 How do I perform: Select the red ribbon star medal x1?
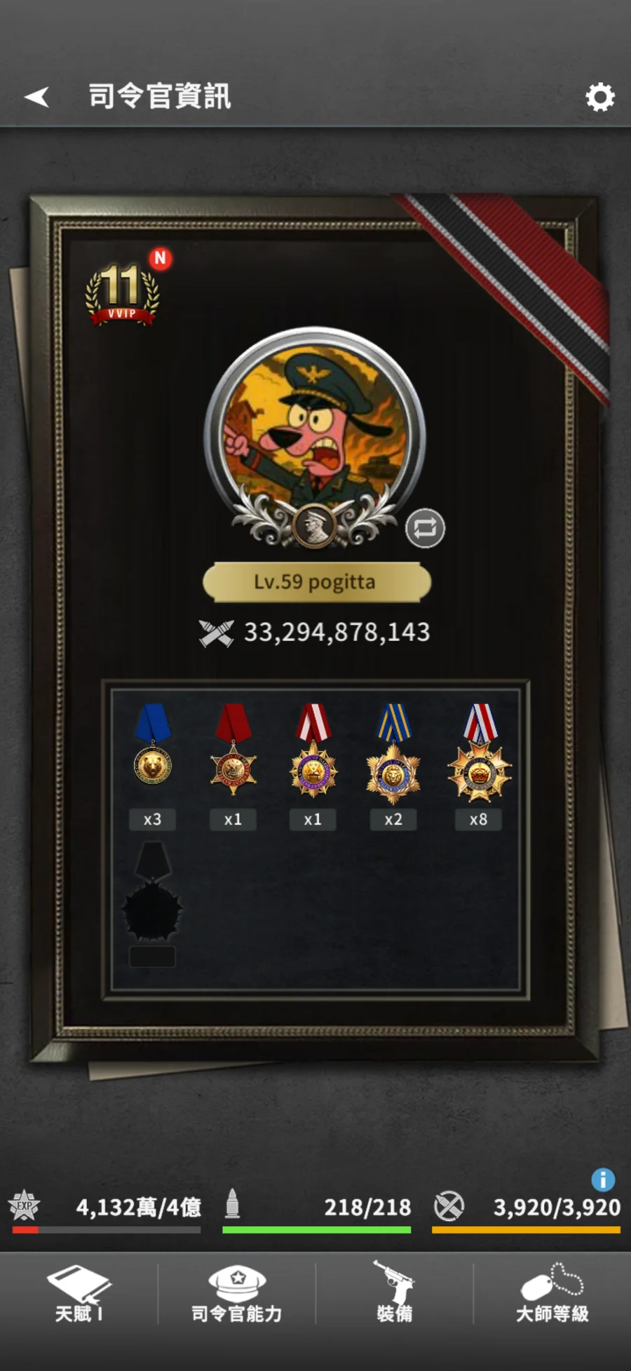(233, 750)
